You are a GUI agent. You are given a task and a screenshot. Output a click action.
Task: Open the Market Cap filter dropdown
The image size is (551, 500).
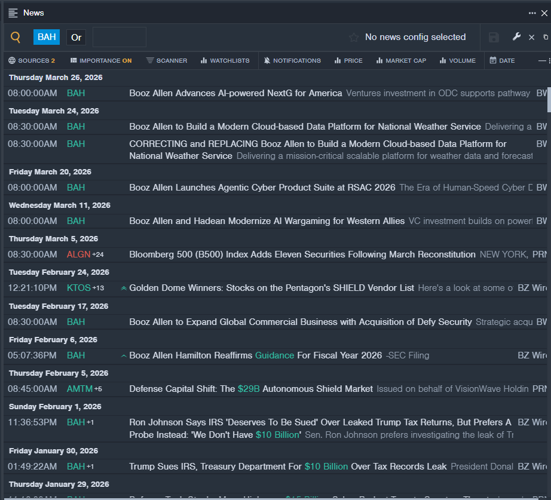401,60
